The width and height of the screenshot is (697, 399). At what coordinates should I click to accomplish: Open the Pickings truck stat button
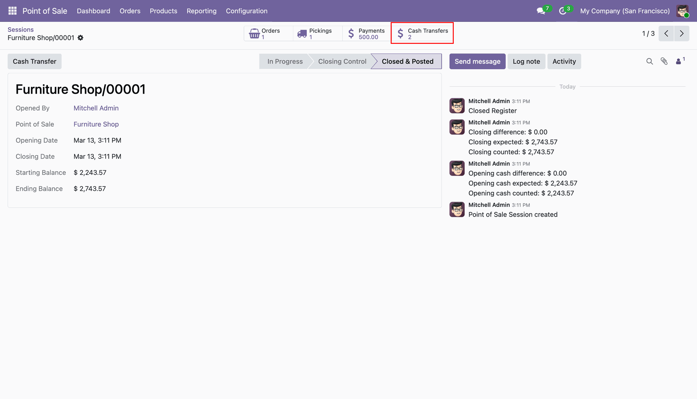tap(318, 33)
